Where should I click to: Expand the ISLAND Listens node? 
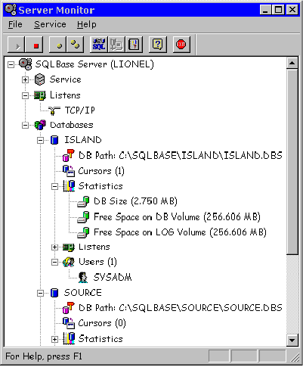pos(54,247)
